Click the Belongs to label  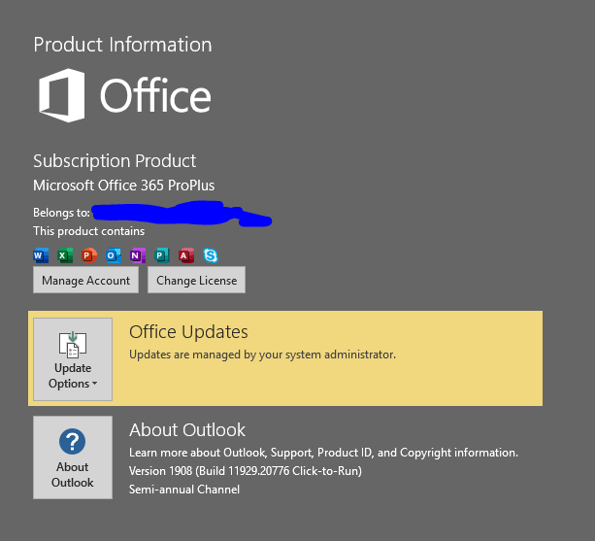61,213
